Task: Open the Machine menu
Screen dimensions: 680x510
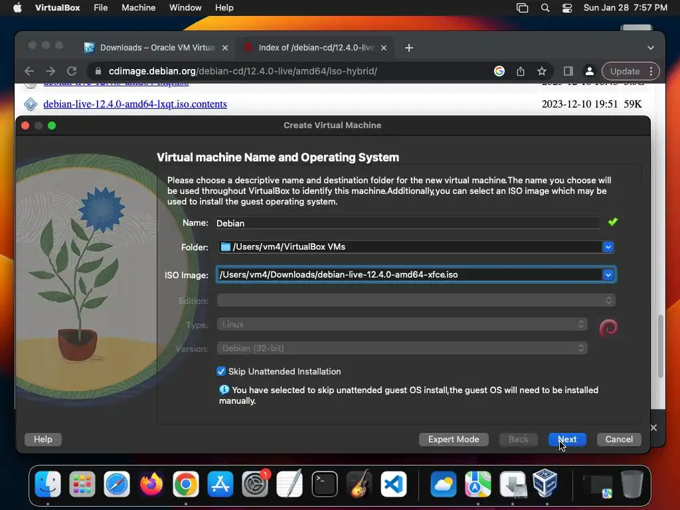Action: click(x=138, y=7)
